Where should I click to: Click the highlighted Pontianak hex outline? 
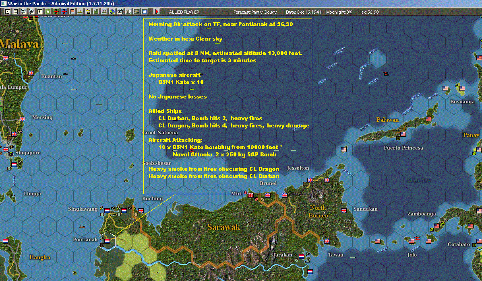tap(107, 242)
